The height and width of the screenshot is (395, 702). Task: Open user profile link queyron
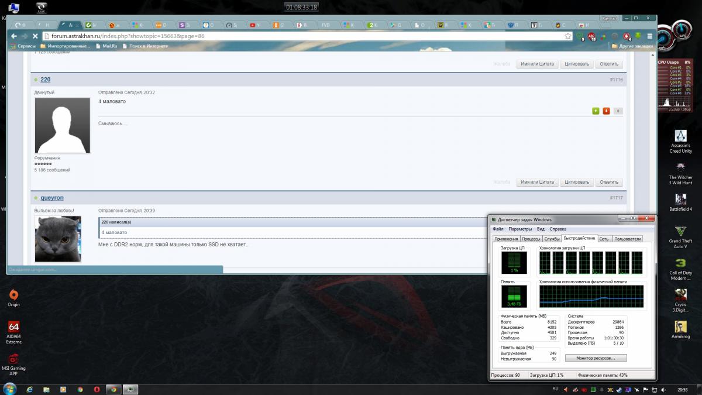52,198
